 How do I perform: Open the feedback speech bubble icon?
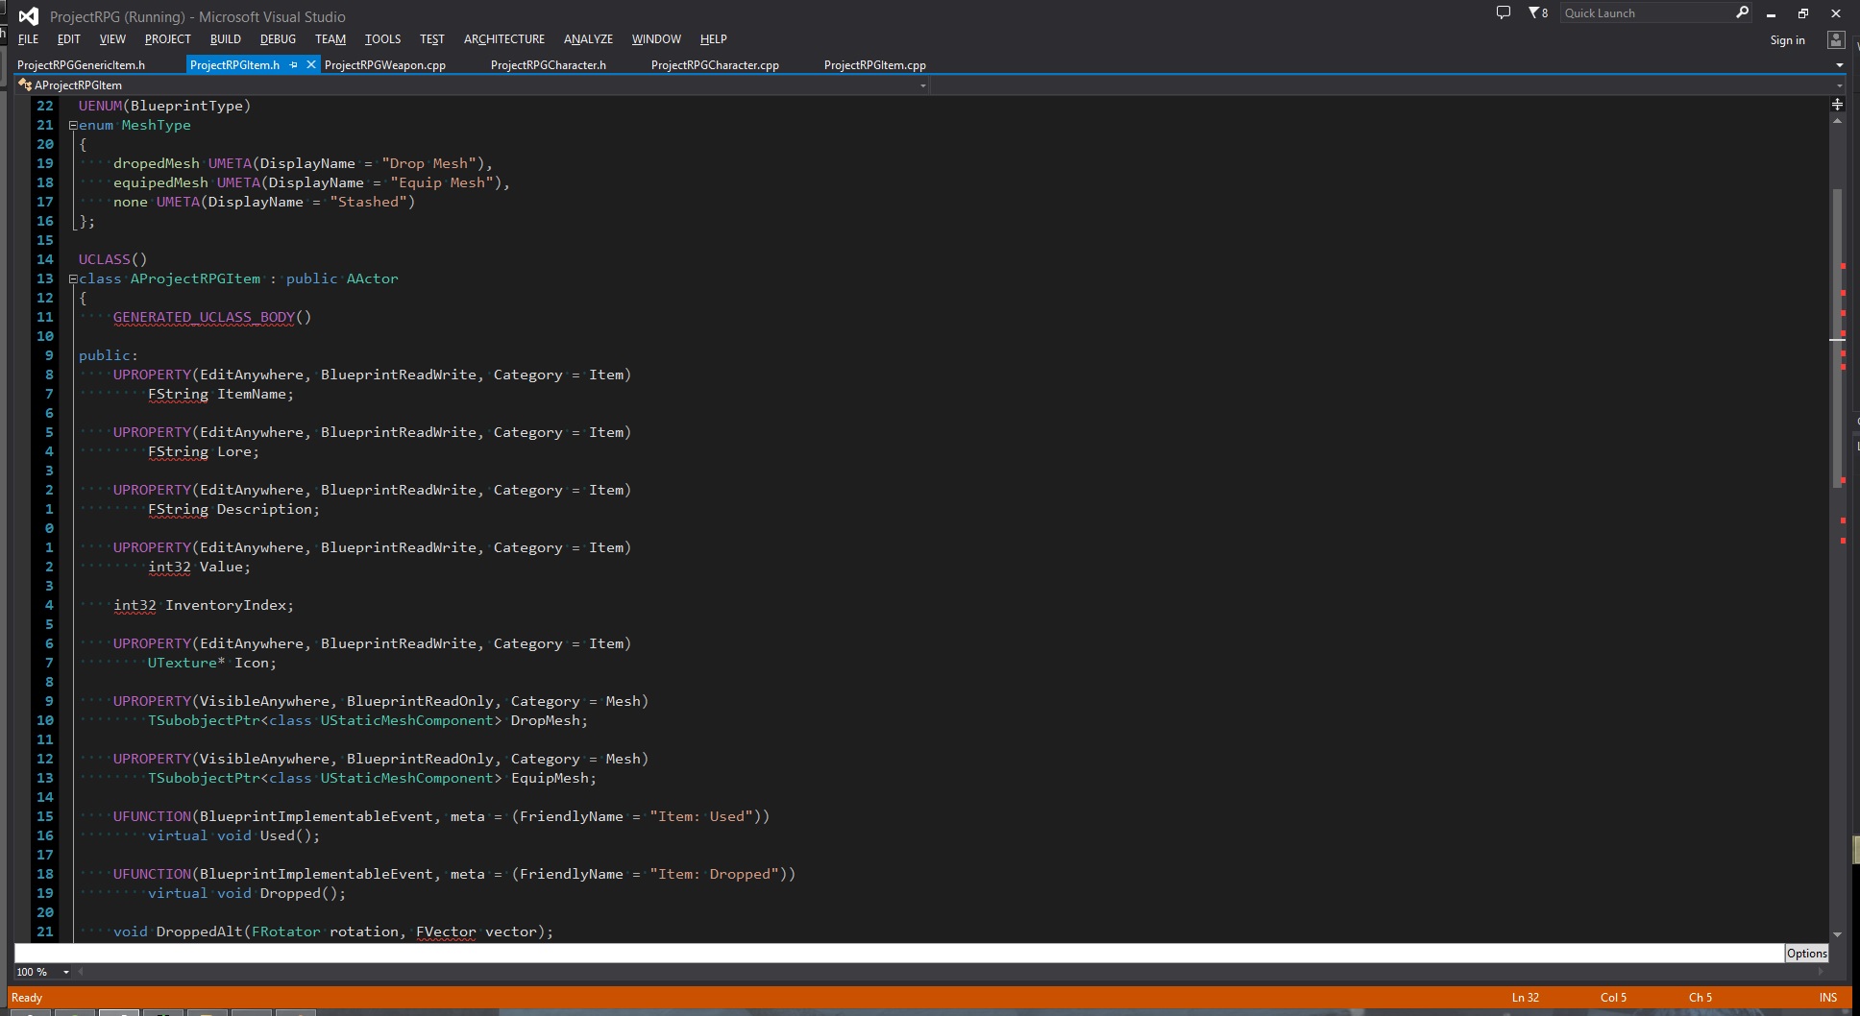1504,12
